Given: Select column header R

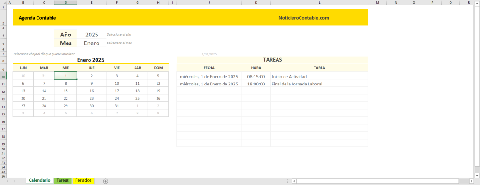Looking at the screenshot, I should click(469, 2).
